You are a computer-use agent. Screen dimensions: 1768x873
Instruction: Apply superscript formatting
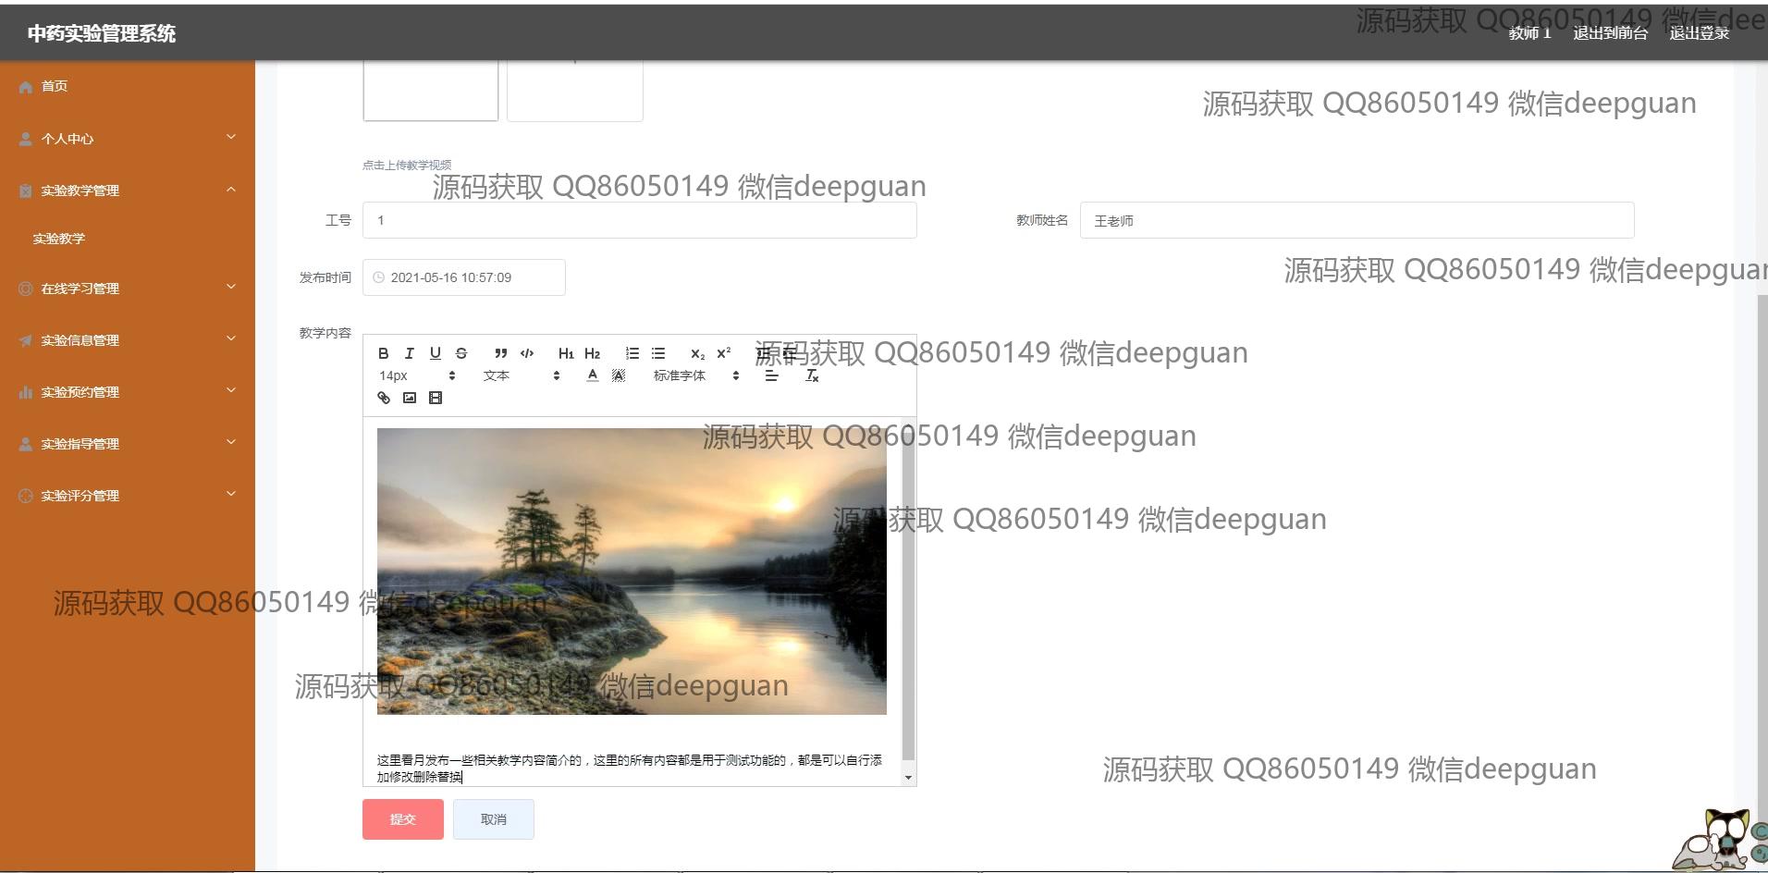(724, 353)
